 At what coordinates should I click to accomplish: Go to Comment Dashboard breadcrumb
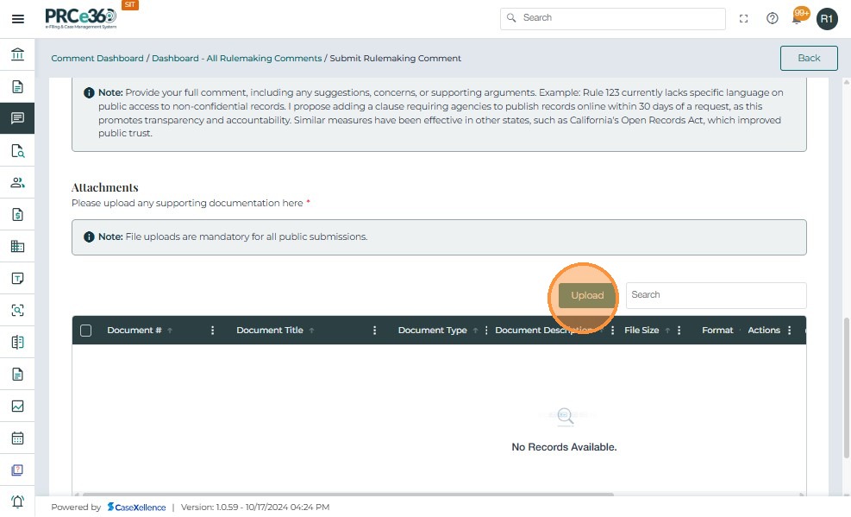click(x=97, y=58)
